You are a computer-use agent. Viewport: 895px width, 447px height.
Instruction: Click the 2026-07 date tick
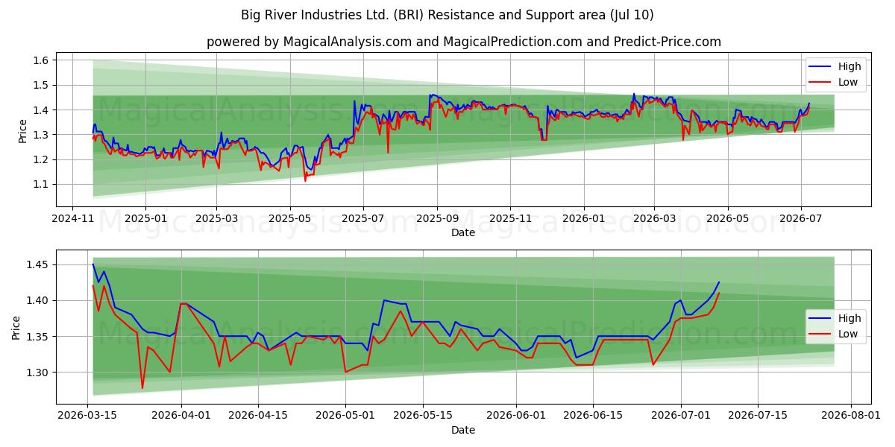coord(800,219)
